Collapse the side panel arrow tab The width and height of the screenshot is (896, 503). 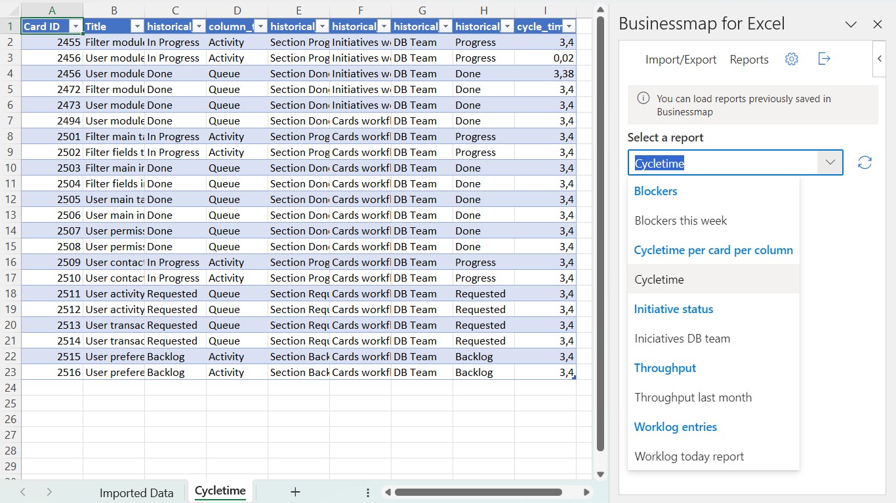click(x=880, y=58)
